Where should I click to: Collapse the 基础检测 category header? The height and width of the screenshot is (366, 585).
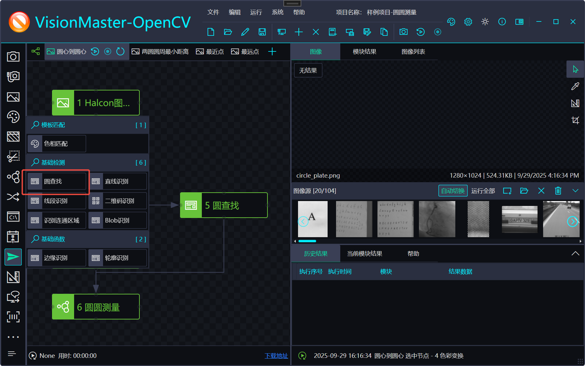(x=88, y=162)
